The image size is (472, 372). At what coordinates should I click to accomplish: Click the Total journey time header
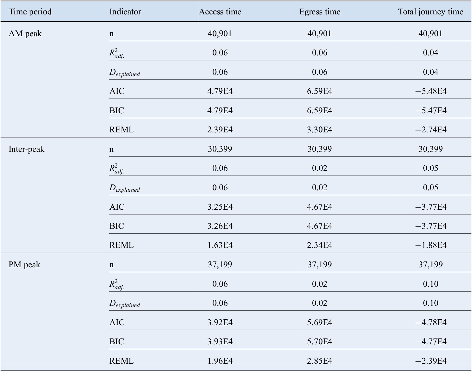pos(431,12)
